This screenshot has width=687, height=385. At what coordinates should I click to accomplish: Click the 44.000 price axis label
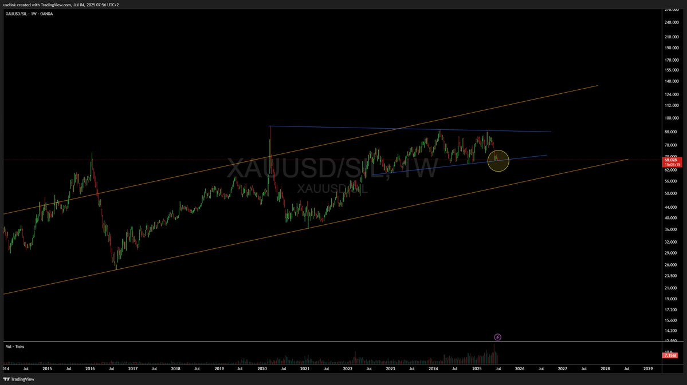[672, 207]
